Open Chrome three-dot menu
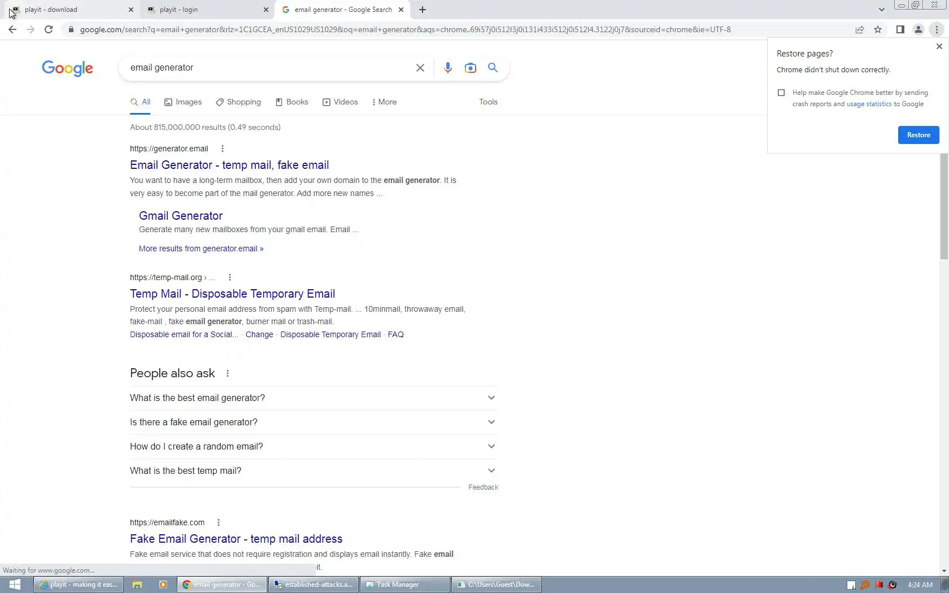949x593 pixels. click(937, 29)
